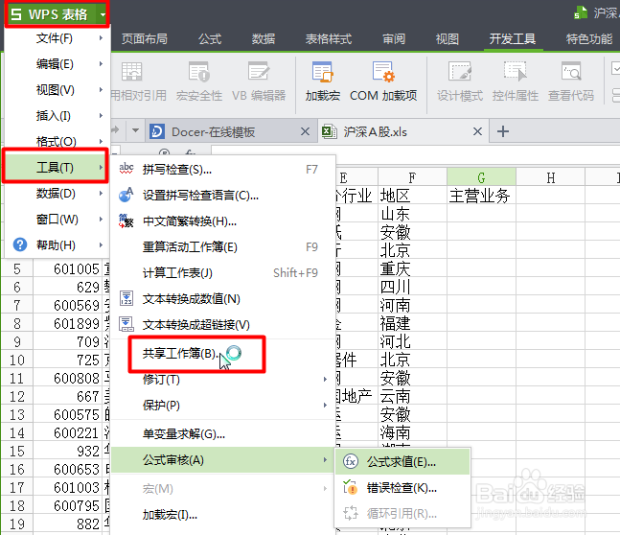Switch to the 开发工具 ribbon tab

513,38
